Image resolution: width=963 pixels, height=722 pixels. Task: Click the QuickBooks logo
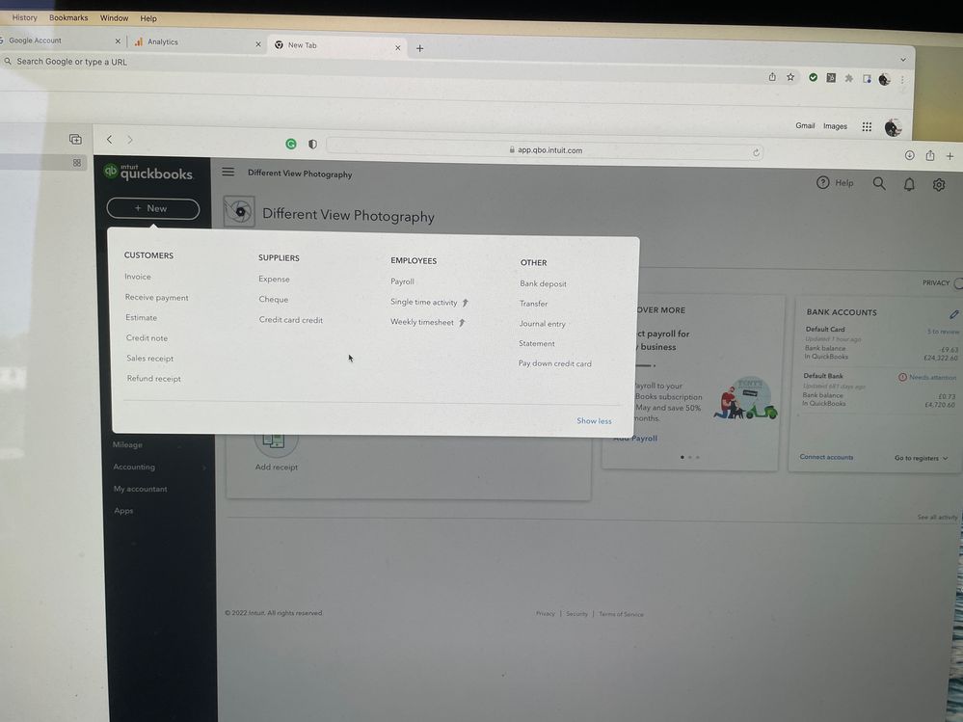tap(148, 173)
